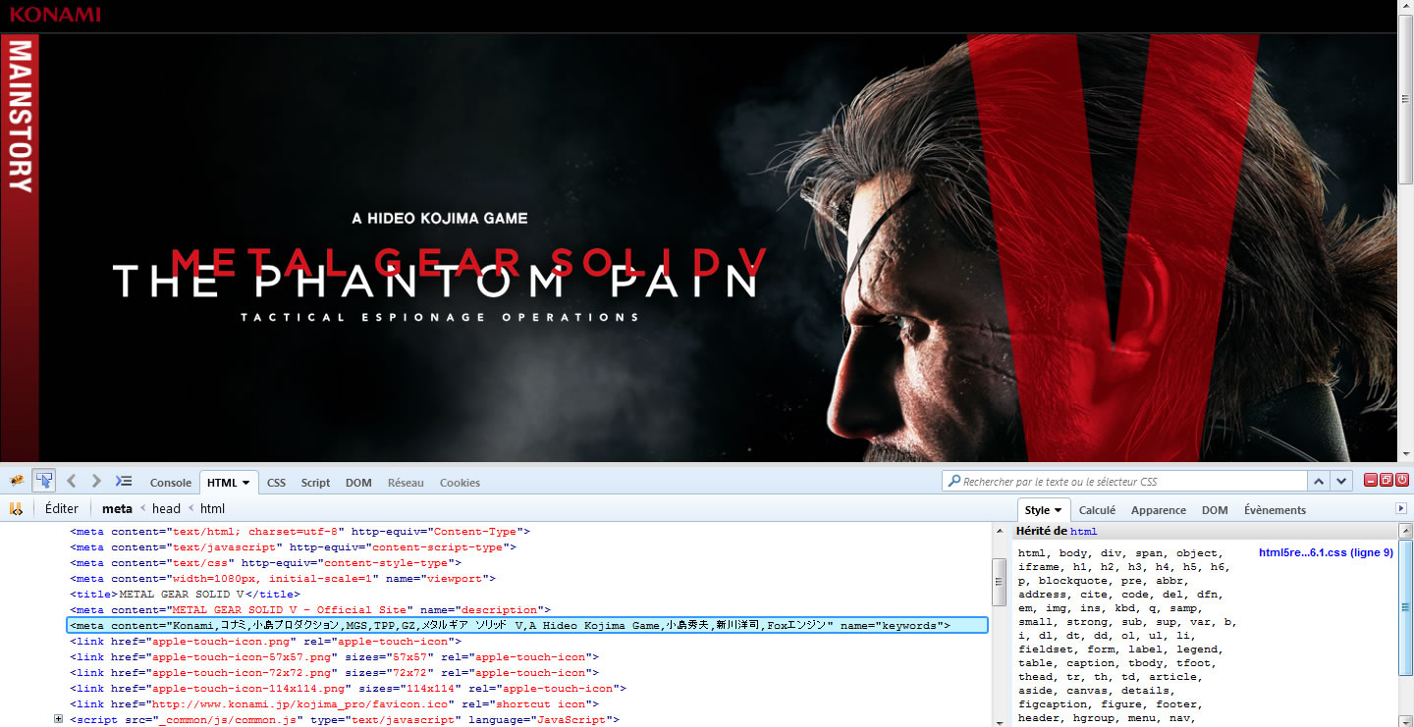Expand the common.js script node
1414x727 pixels.
point(59,719)
